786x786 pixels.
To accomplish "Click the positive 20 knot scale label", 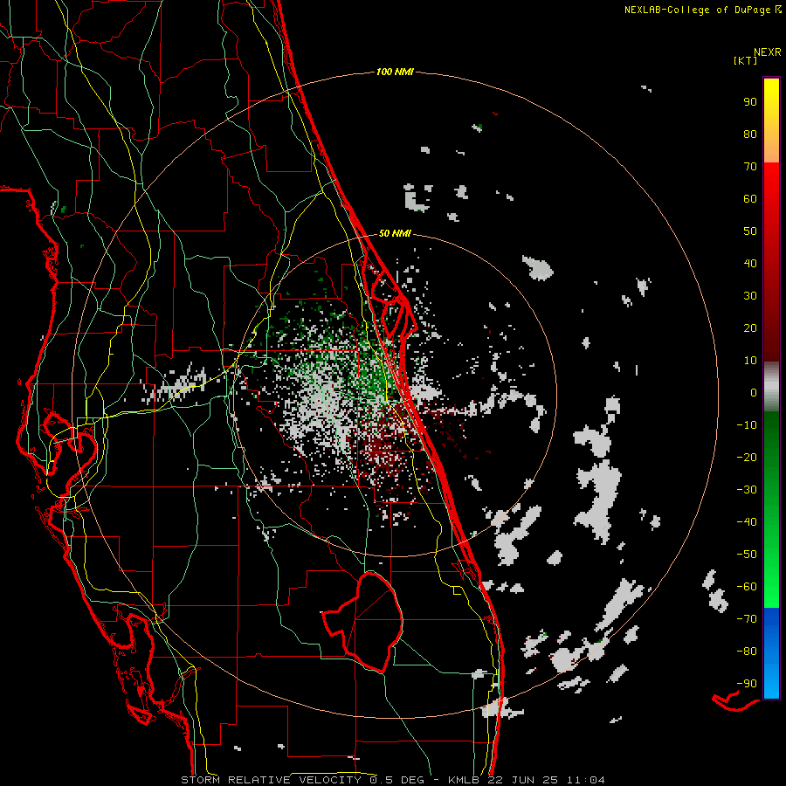I will [750, 327].
